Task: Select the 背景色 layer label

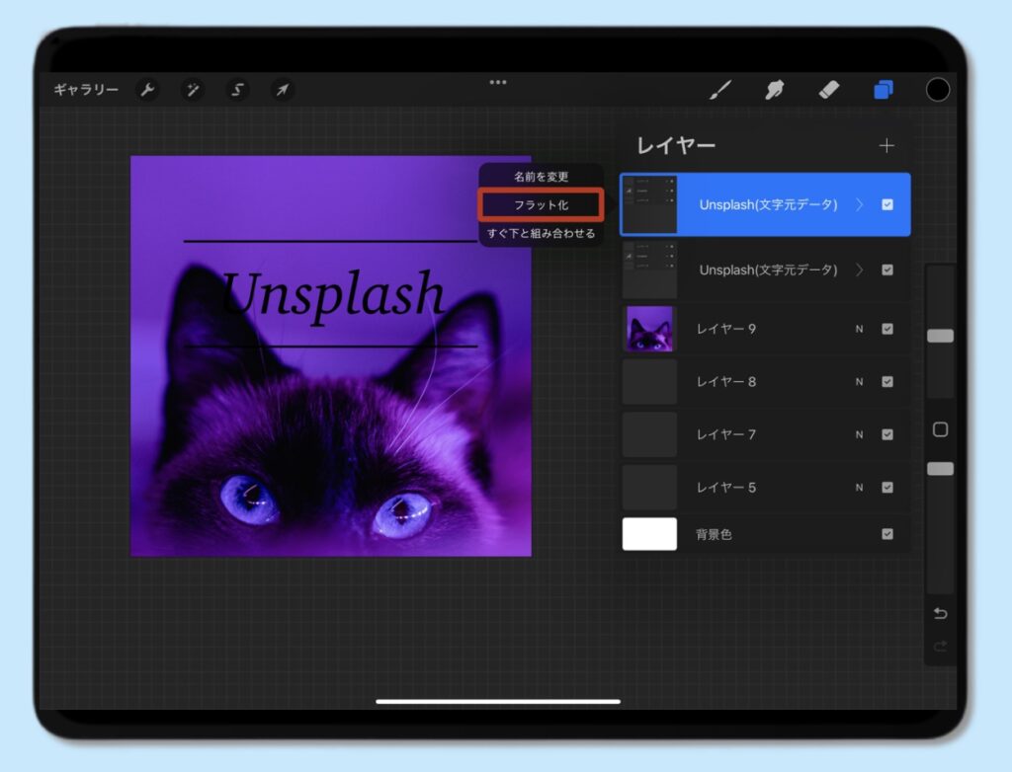Action: pyautogui.click(x=714, y=534)
